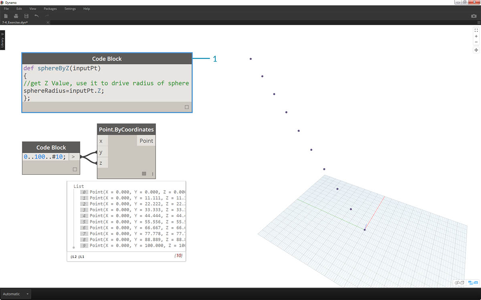Click the minus zoom out button
This screenshot has width=481, height=300.
pos(476,42)
